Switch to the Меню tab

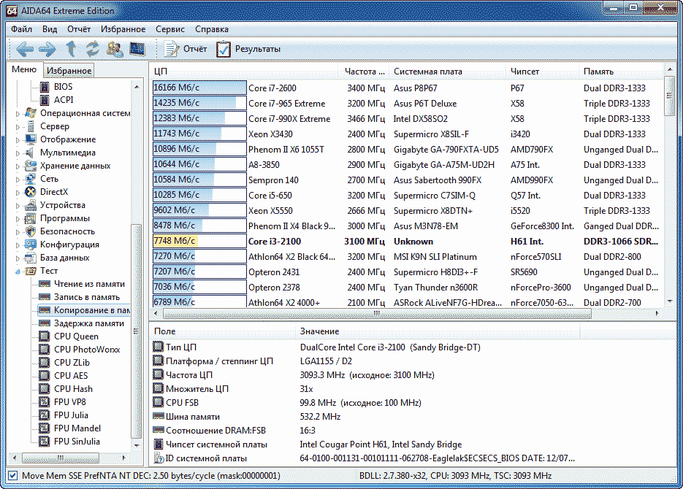click(24, 69)
